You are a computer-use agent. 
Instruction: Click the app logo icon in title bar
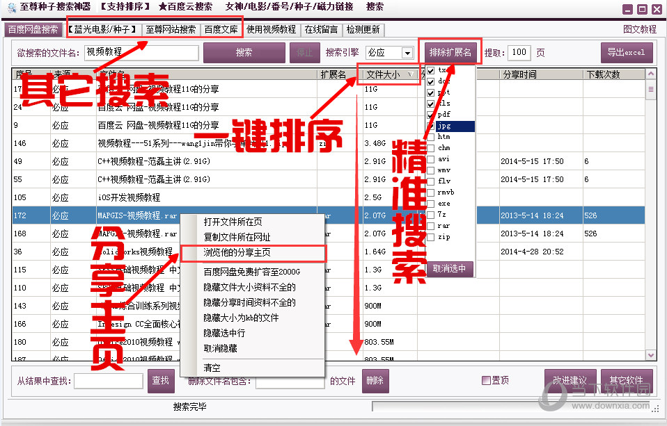11,7
